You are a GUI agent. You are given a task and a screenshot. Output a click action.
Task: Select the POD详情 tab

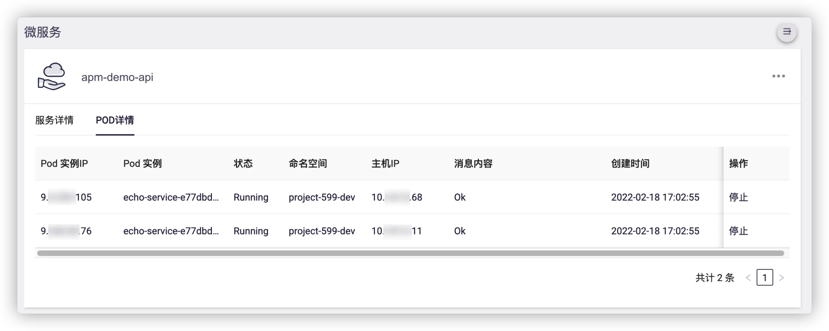point(115,120)
